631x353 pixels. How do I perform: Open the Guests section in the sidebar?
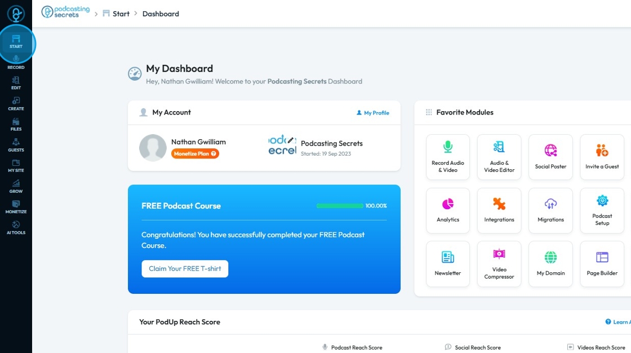(16, 145)
